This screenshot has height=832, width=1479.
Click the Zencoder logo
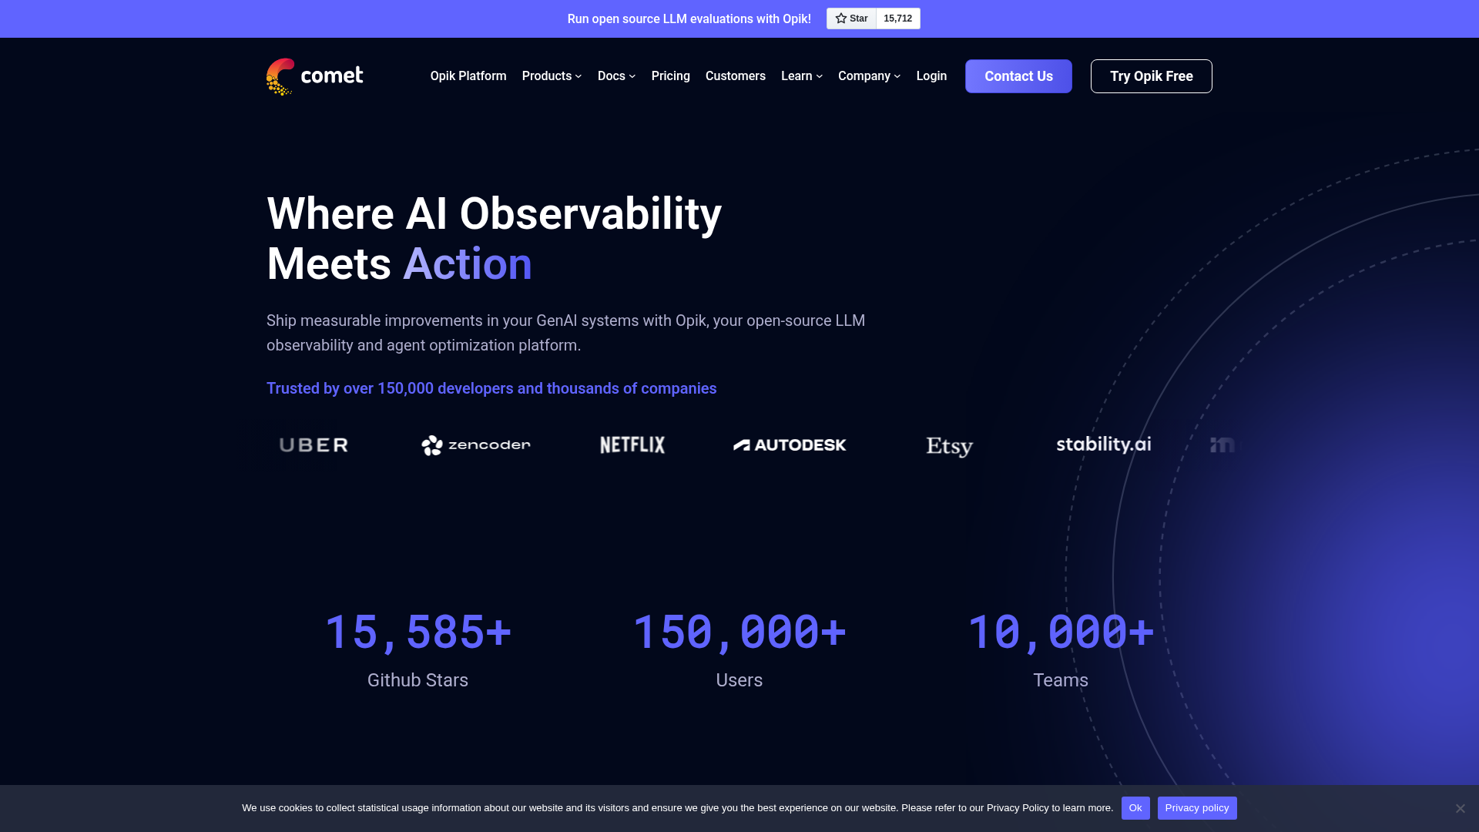click(475, 445)
